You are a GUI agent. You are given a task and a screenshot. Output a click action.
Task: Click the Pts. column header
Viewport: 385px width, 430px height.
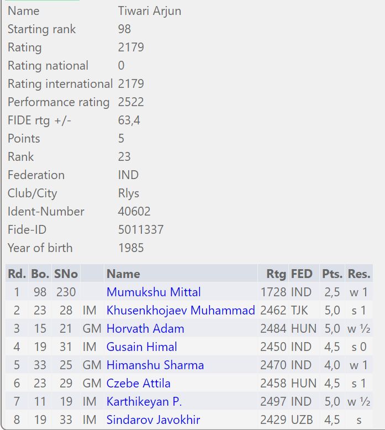pos(332,274)
